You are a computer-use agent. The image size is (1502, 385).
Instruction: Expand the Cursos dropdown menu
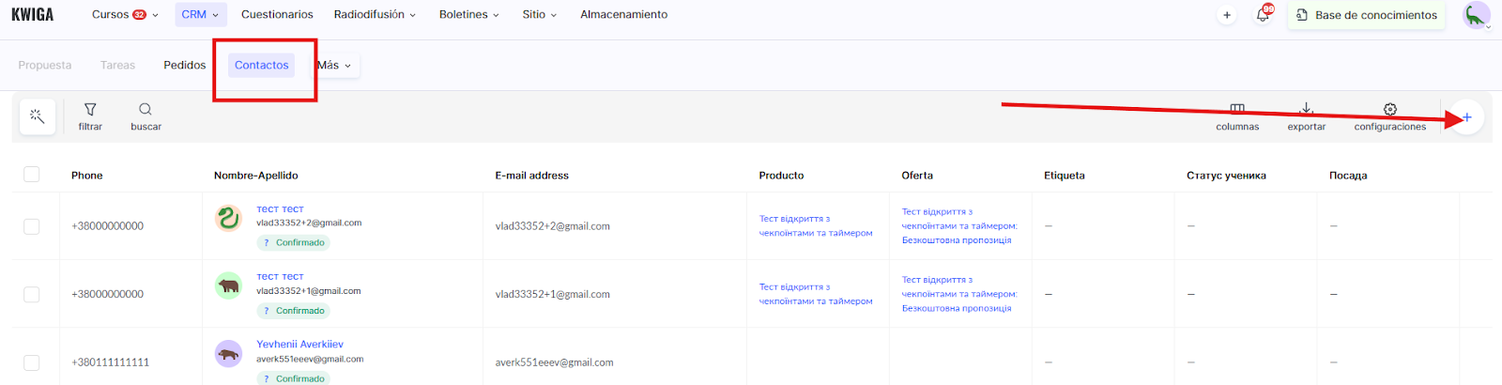125,15
